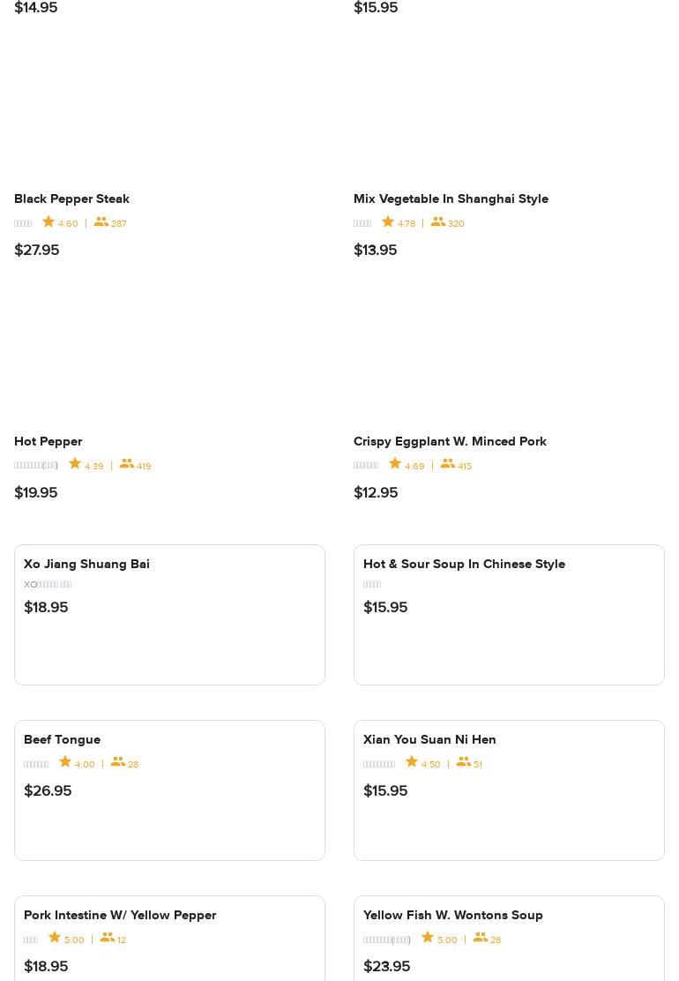Viewport: 679px width, 981px height.
Task: Open Mix Vegetable In Shanghai Style item
Action: coord(451,198)
